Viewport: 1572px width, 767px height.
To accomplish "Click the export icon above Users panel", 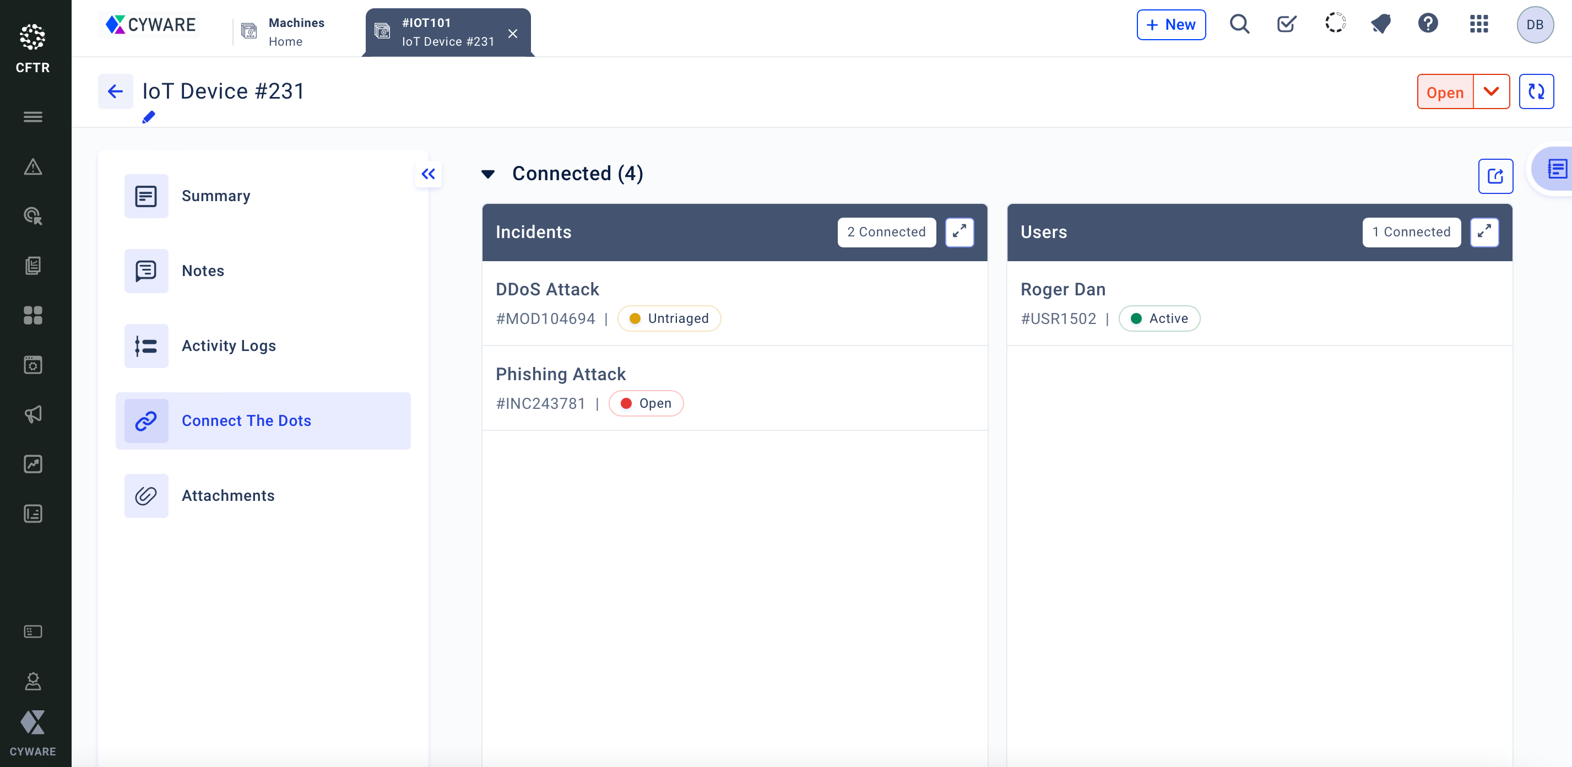I will tap(1495, 176).
